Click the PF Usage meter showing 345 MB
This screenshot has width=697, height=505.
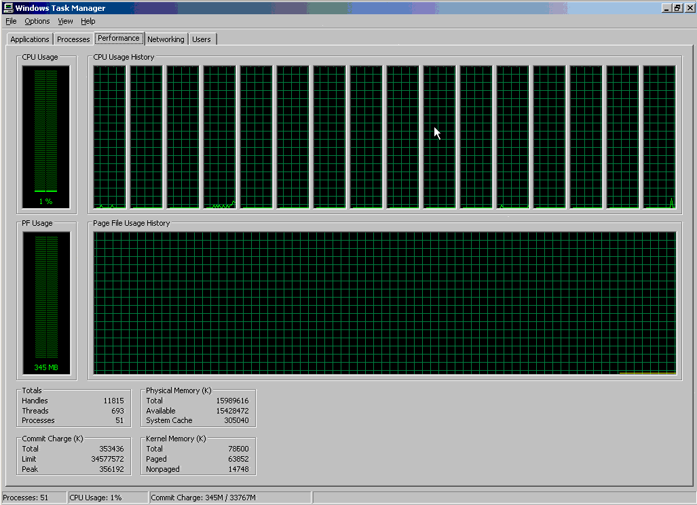pyautogui.click(x=46, y=303)
